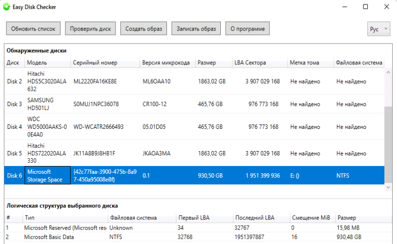The width and height of the screenshot is (397, 244).
Task: Click the Easy Disk Checker app icon
Action: point(6,7)
